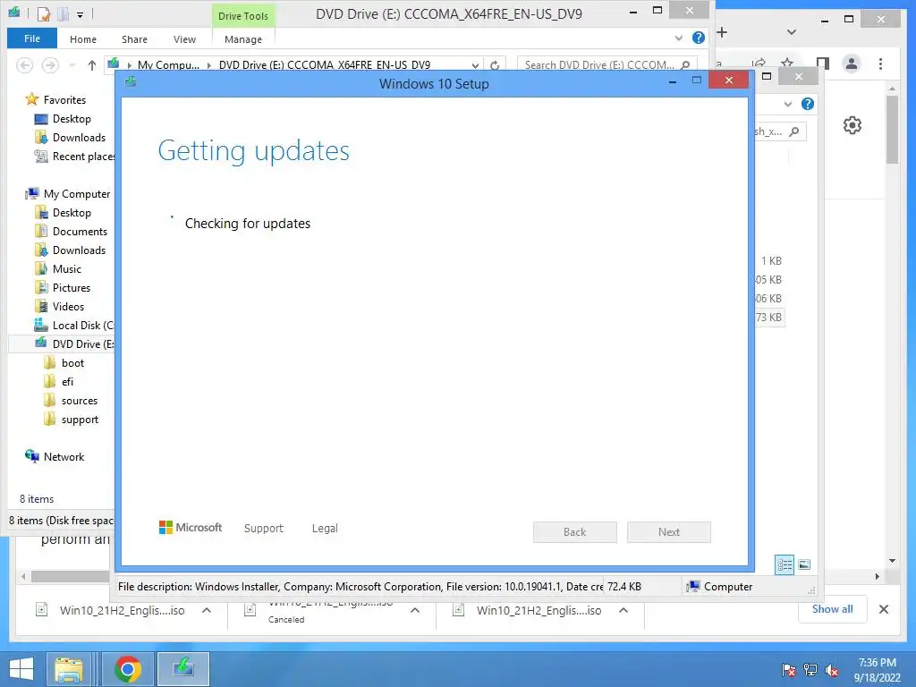This screenshot has height=687, width=916.
Task: Open address bar history dropdown
Action: coord(476,65)
